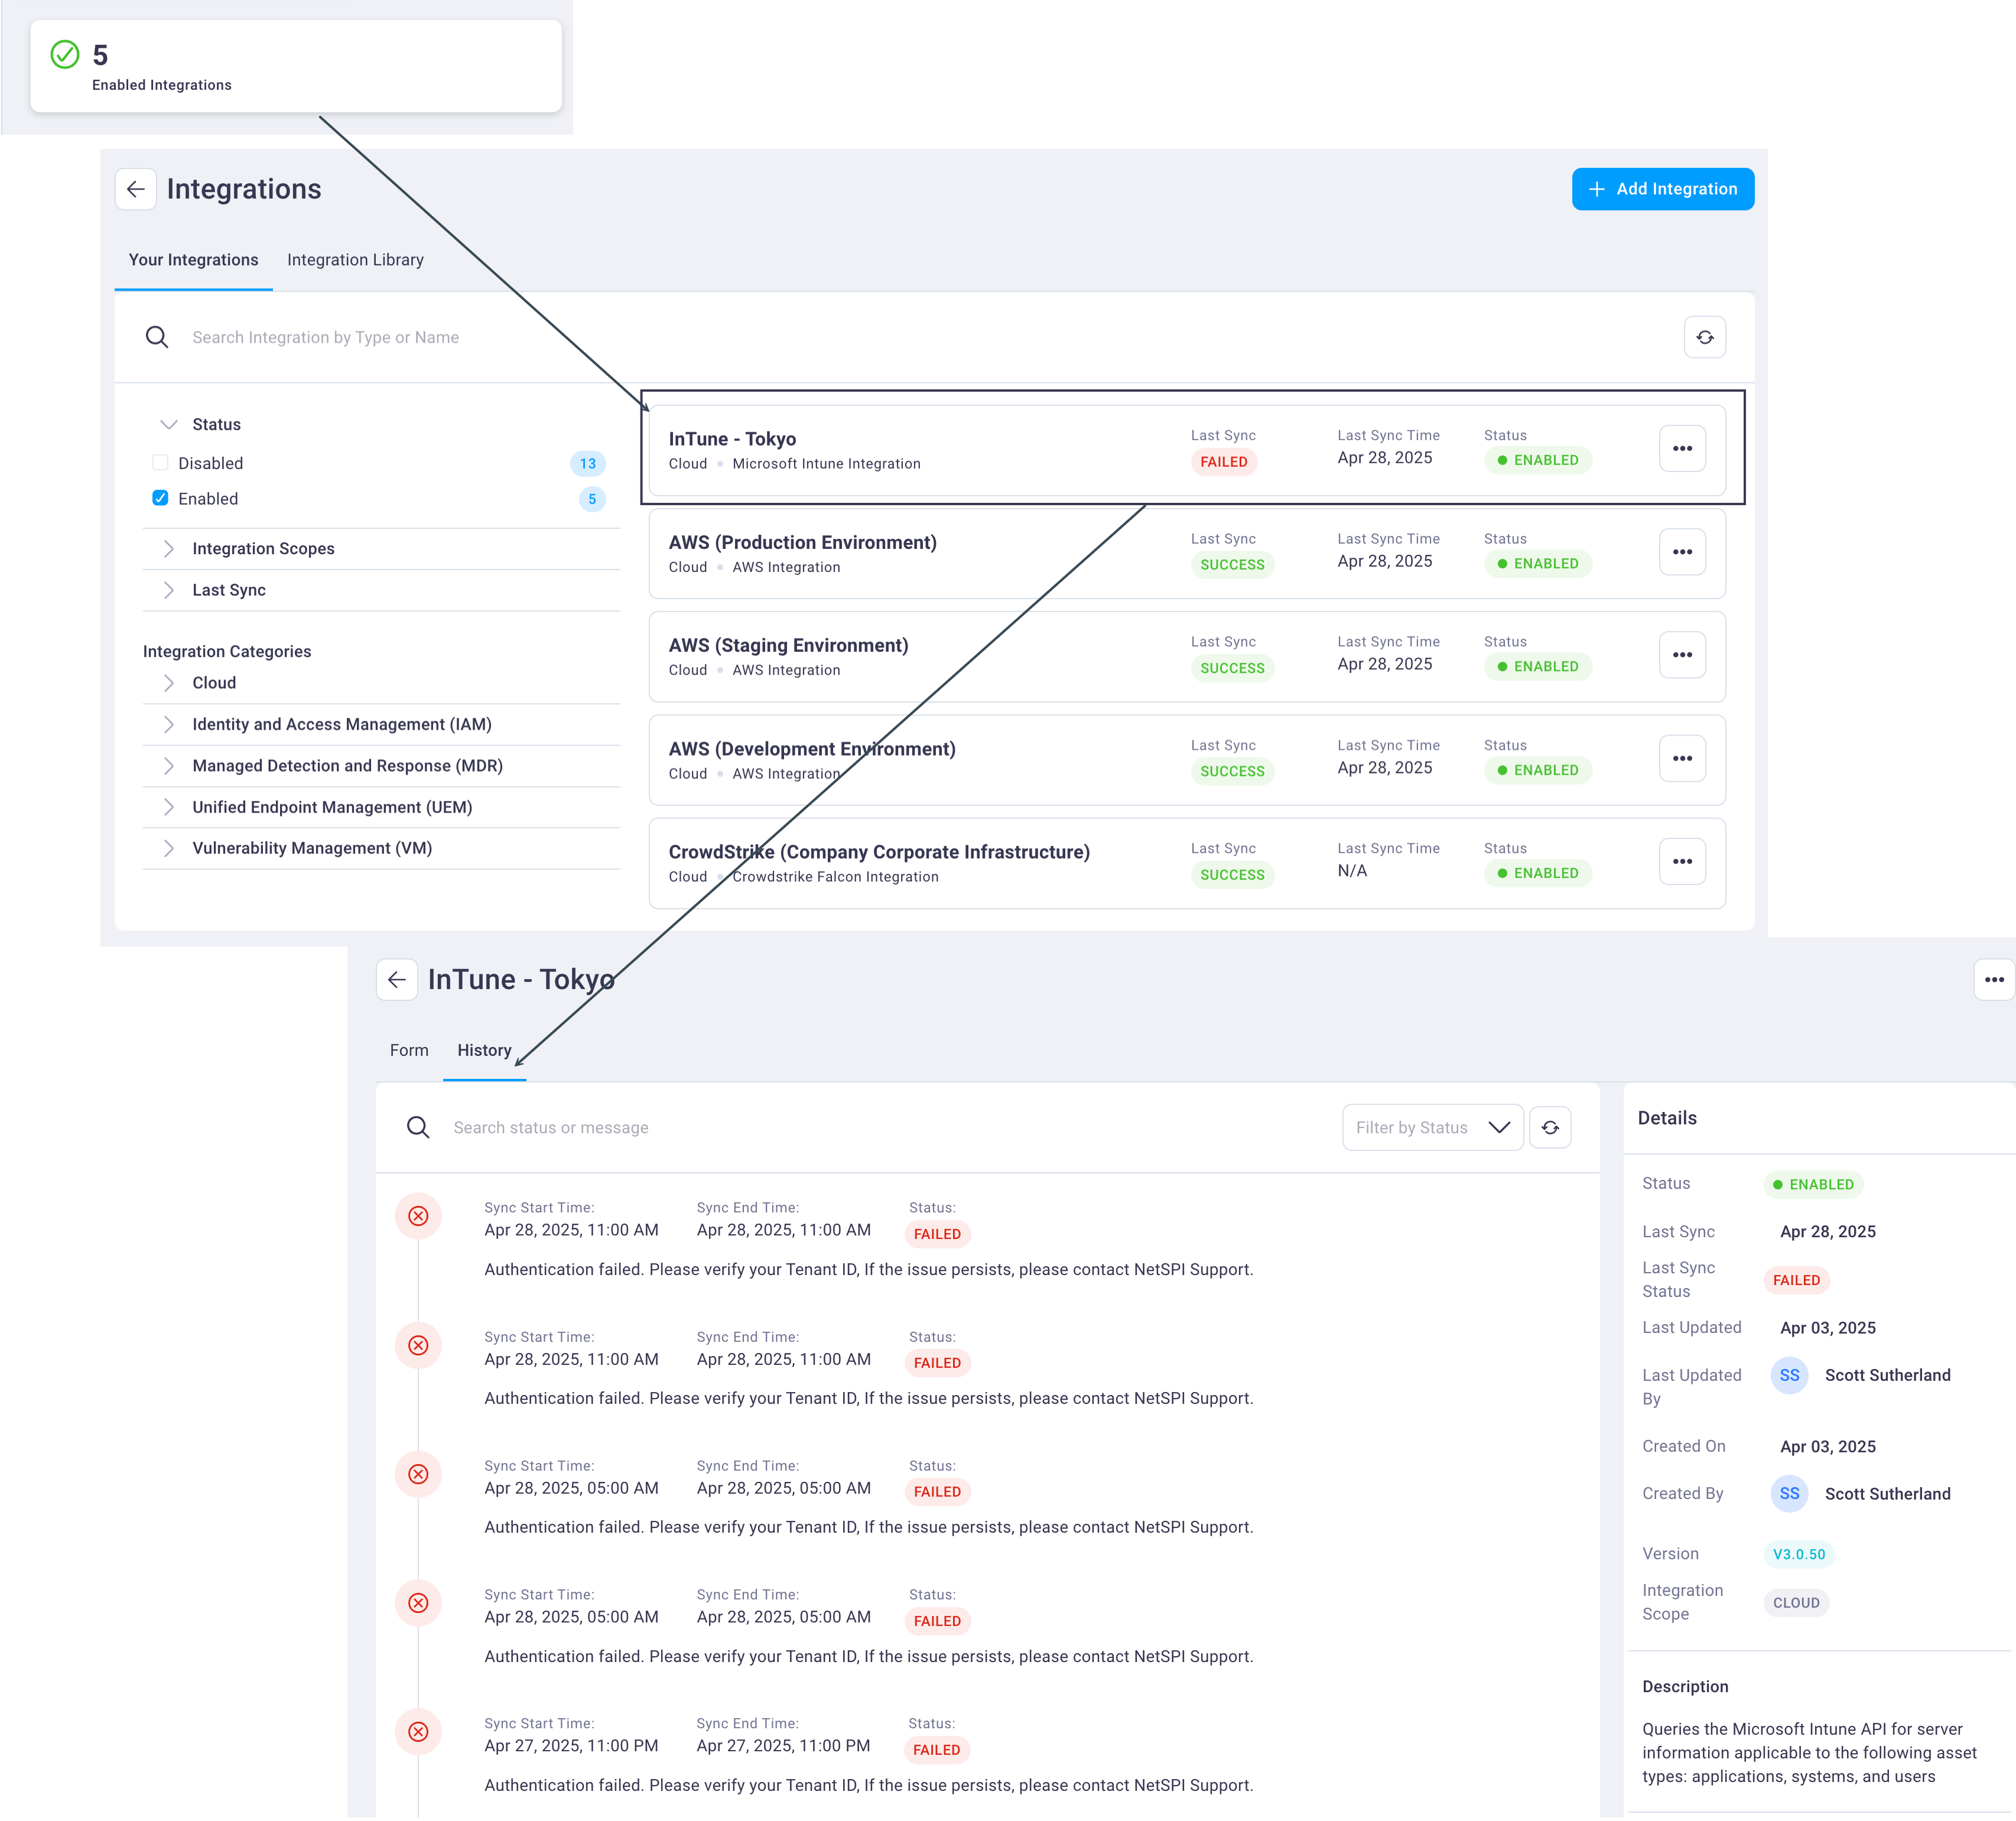Click failed icon of first Apr 28 05:00 AM entry
The width and height of the screenshot is (2016, 1821).
click(418, 1474)
